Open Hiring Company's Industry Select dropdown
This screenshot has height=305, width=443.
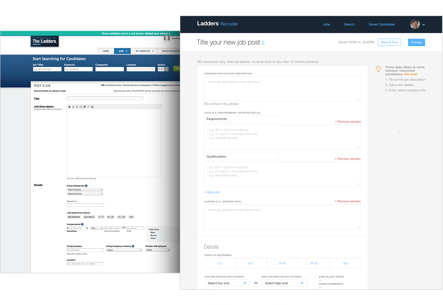124,250
